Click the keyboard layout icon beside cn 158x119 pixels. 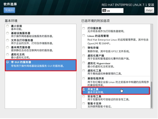[105, 11]
